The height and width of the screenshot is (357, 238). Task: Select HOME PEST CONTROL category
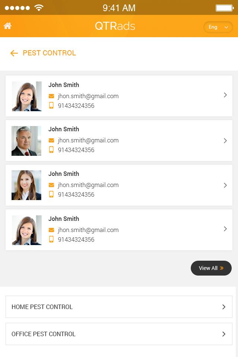[119, 307]
